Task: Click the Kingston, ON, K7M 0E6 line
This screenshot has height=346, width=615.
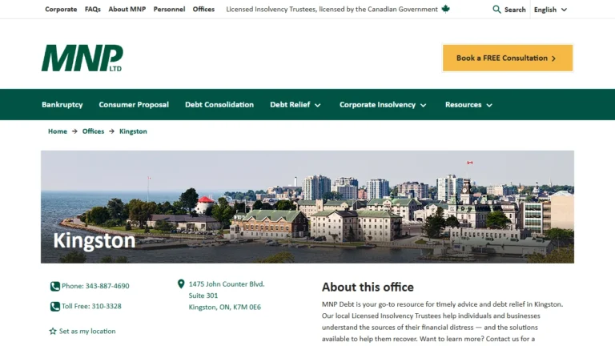Action: (x=225, y=308)
